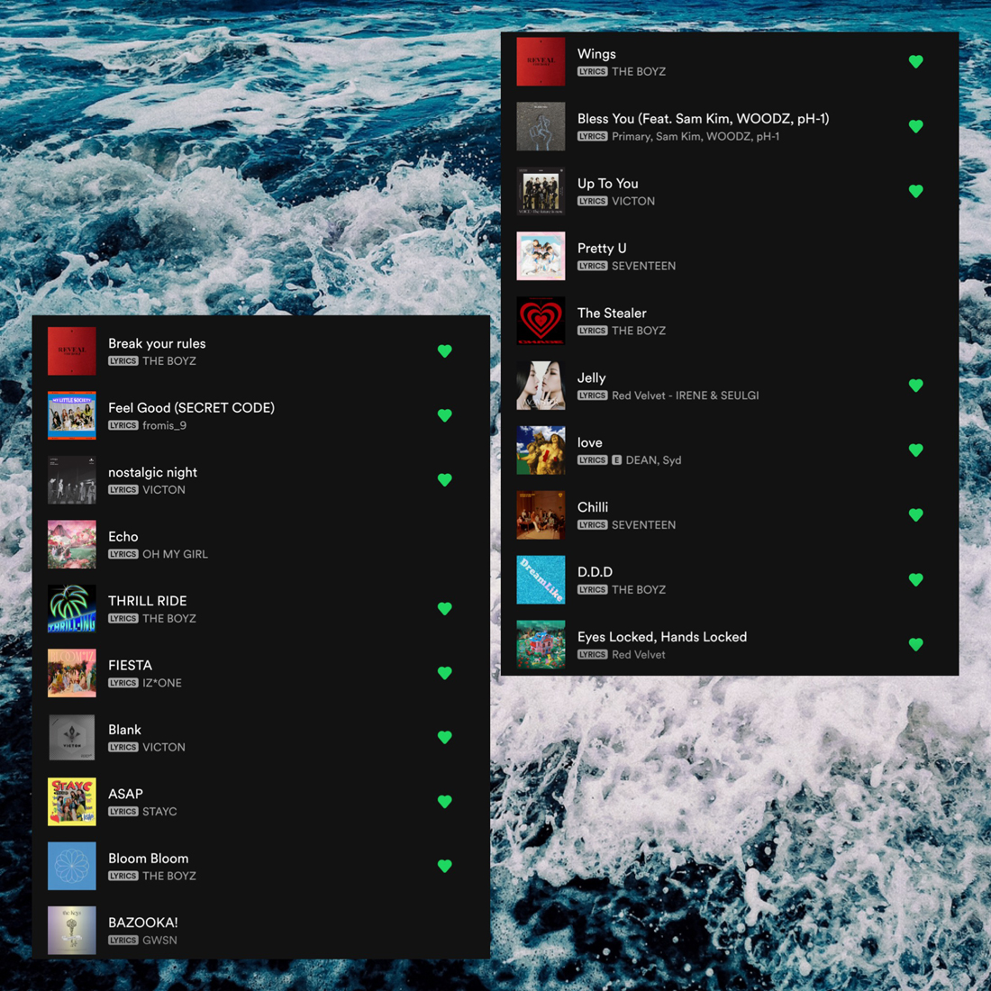Open artist GWSN
This screenshot has width=991, height=991.
coord(159,941)
